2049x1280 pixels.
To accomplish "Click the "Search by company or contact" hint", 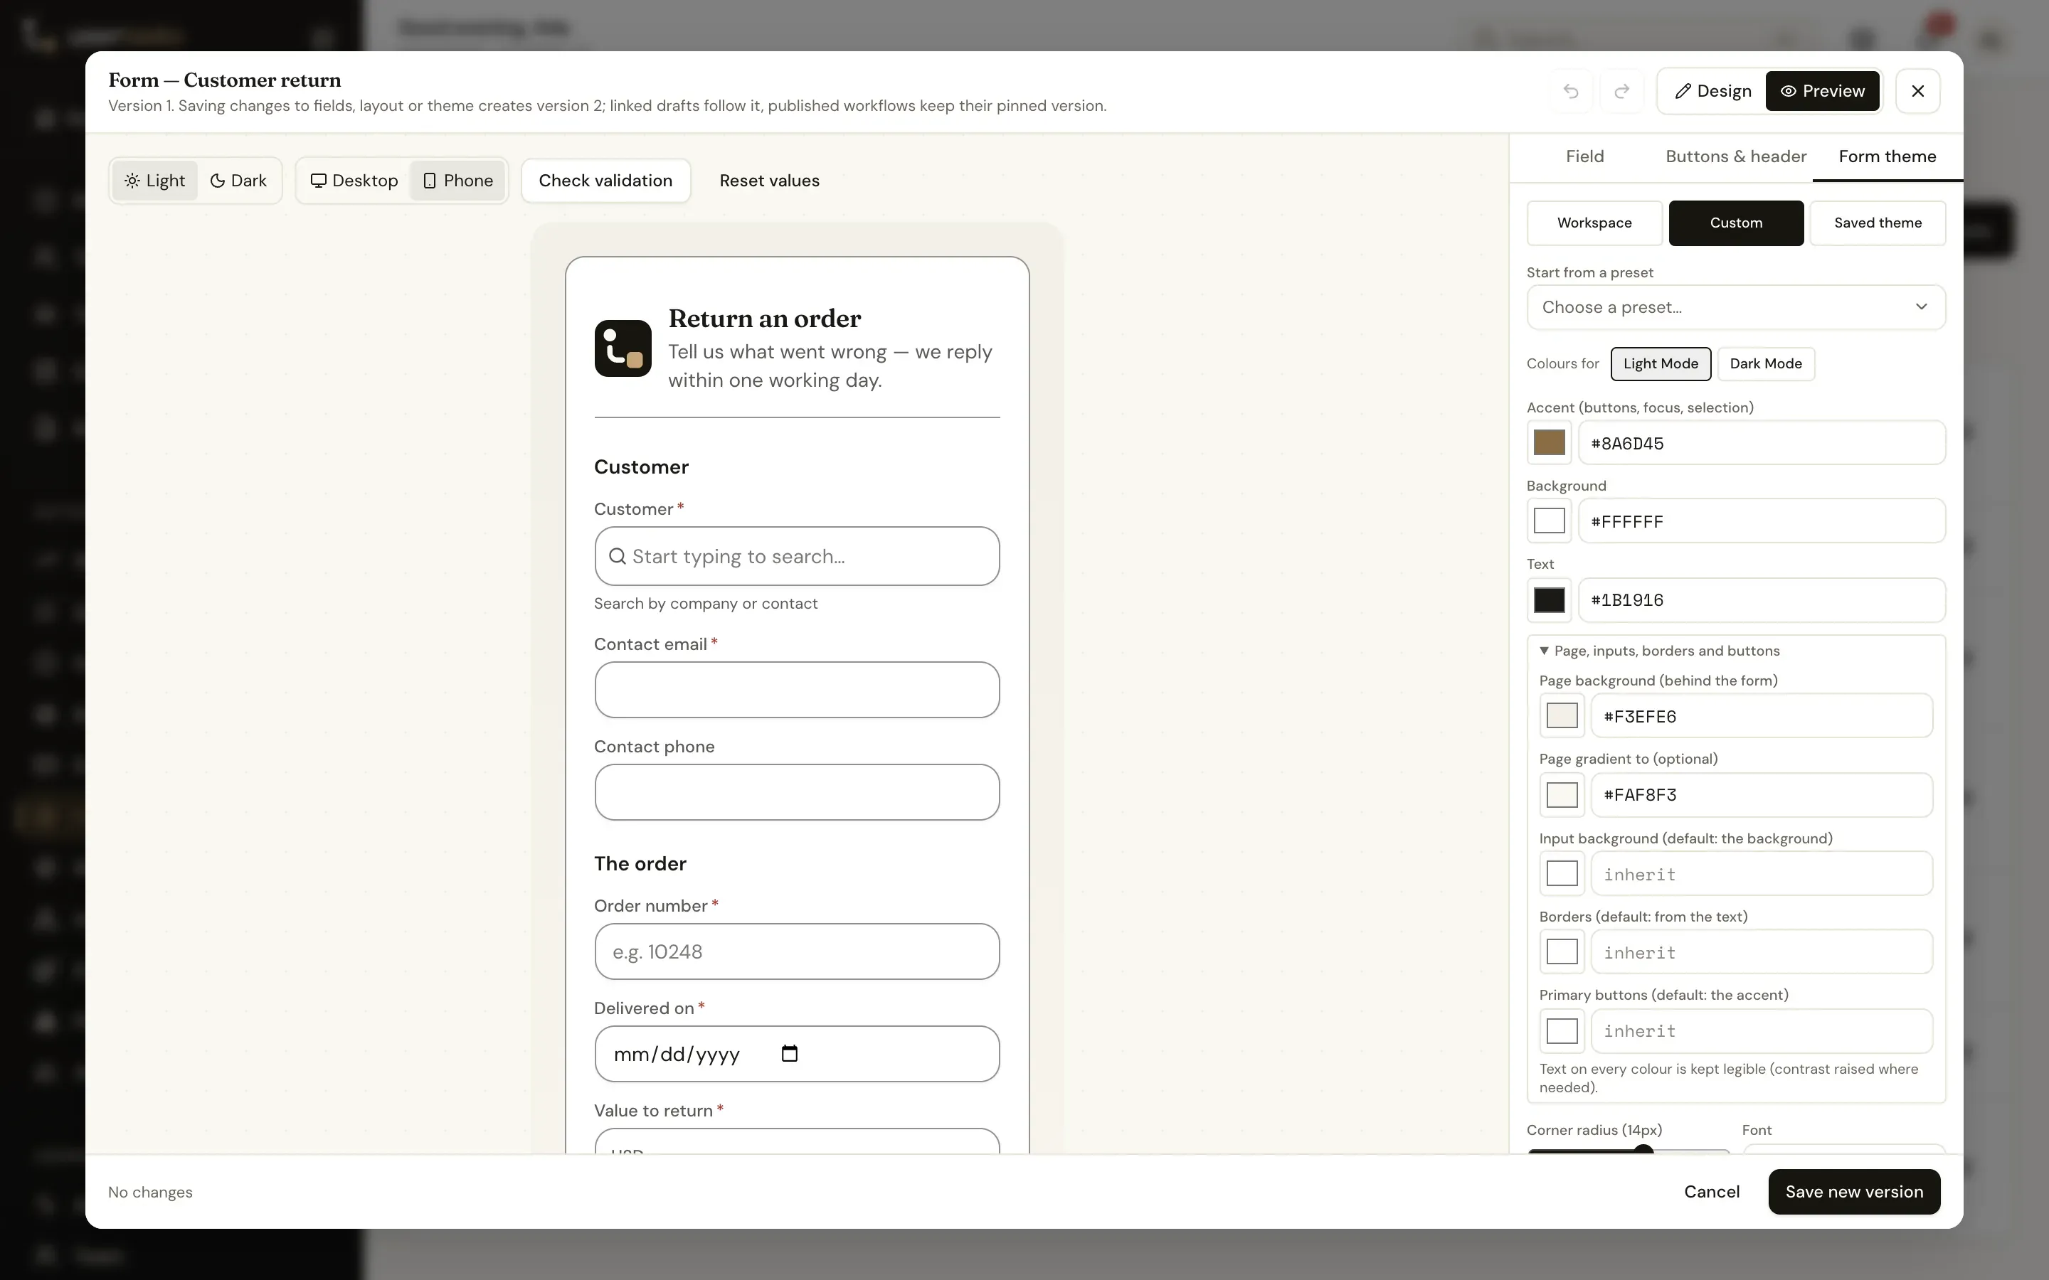I will (x=705, y=604).
